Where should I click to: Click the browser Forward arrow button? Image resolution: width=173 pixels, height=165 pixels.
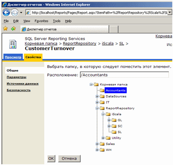pos(15,13)
